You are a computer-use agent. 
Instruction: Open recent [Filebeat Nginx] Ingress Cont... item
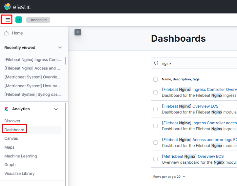(x=32, y=60)
